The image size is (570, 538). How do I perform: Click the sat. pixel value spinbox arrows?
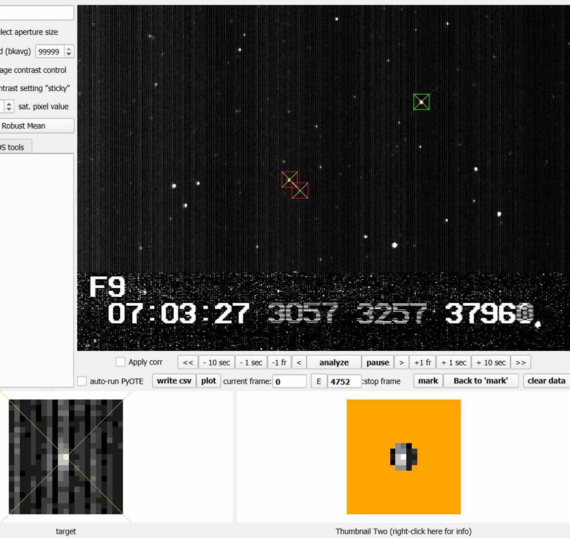pos(8,107)
